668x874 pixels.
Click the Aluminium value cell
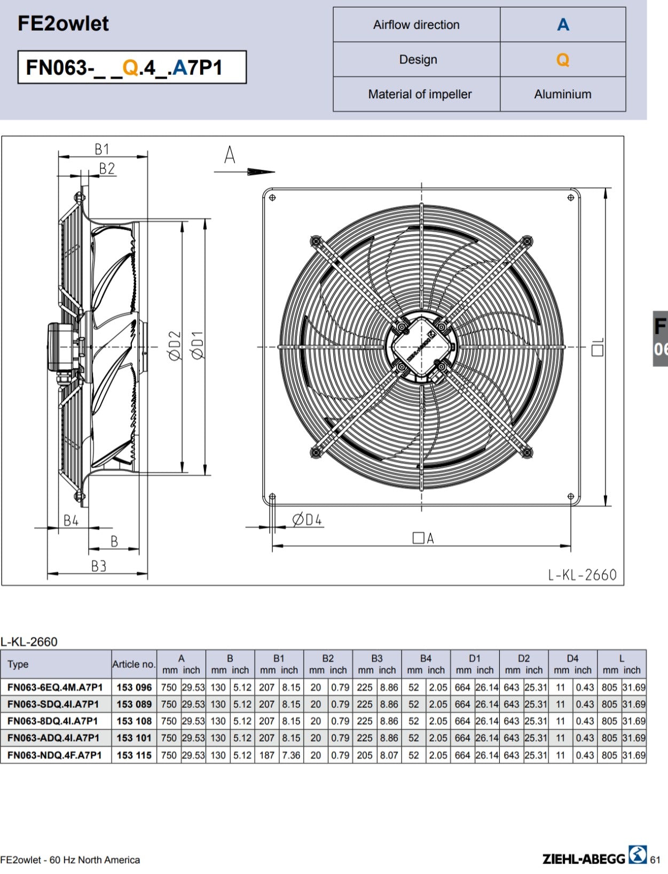coord(563,94)
